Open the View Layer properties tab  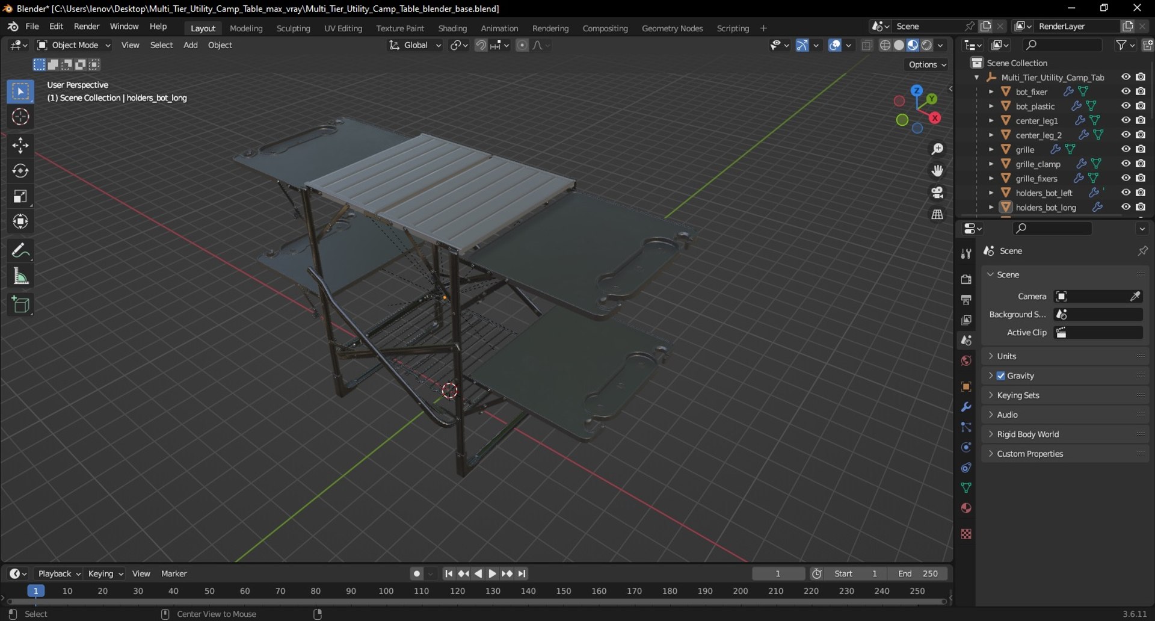[966, 320]
